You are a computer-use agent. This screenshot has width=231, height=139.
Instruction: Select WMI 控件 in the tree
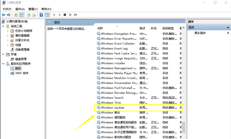tap(22, 73)
